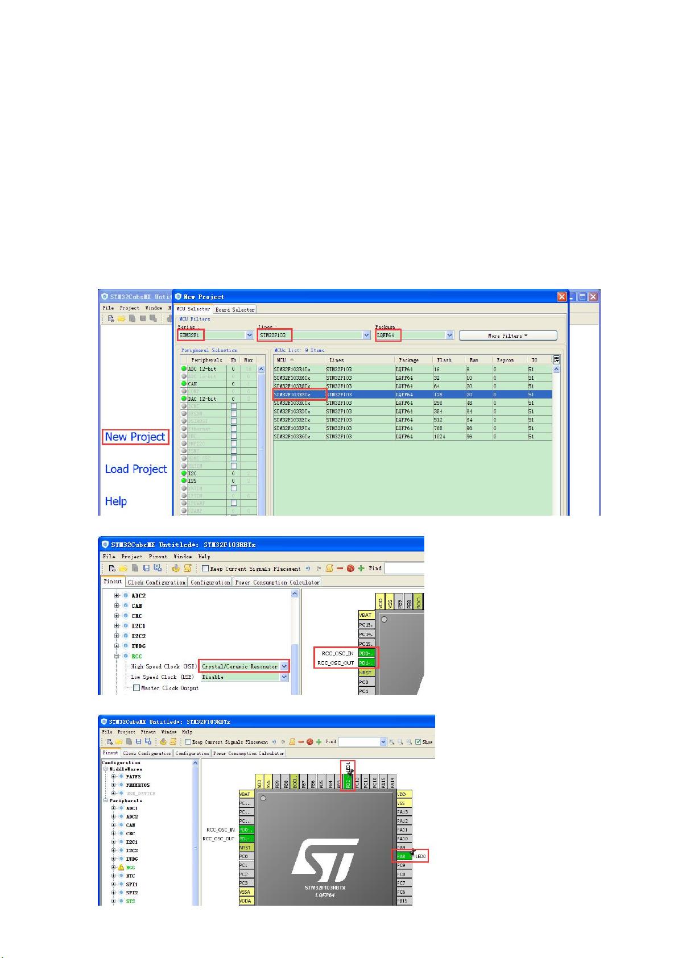Toggle the Show checkbox in bottom toolbar

418,741
